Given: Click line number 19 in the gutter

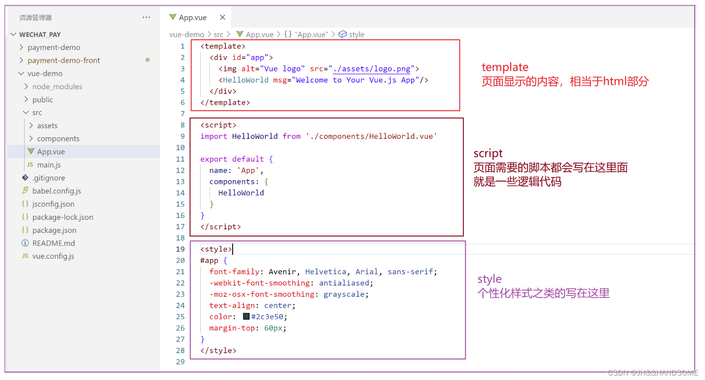Looking at the screenshot, I should 180,249.
